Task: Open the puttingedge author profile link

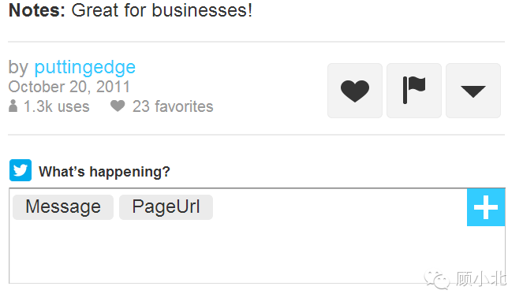Action: pyautogui.click(x=84, y=67)
